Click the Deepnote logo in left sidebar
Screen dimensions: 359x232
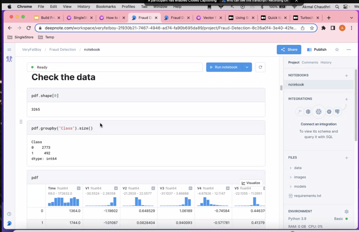(9, 59)
